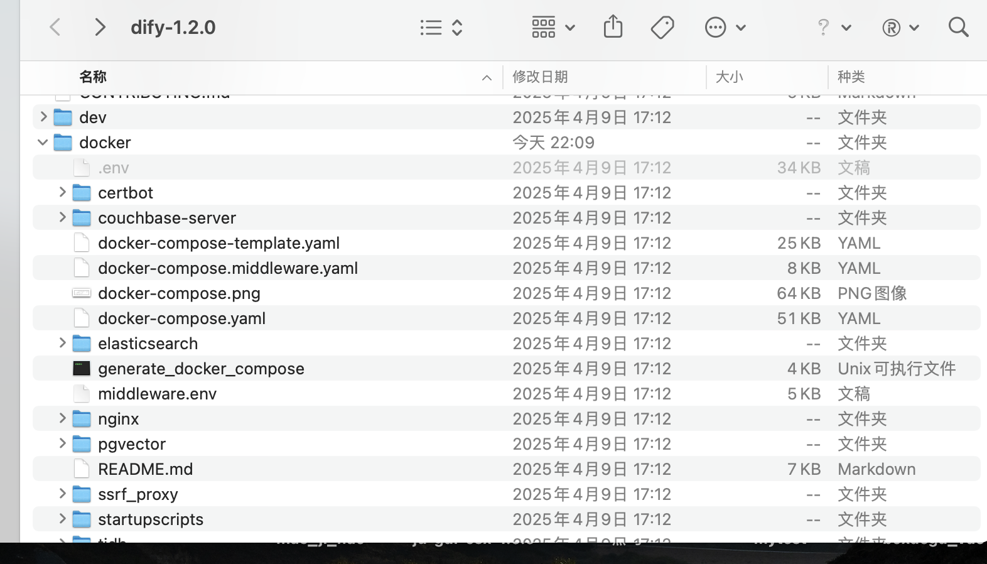This screenshot has width=987, height=564.
Task: Sort by 大小 column header
Action: click(730, 77)
